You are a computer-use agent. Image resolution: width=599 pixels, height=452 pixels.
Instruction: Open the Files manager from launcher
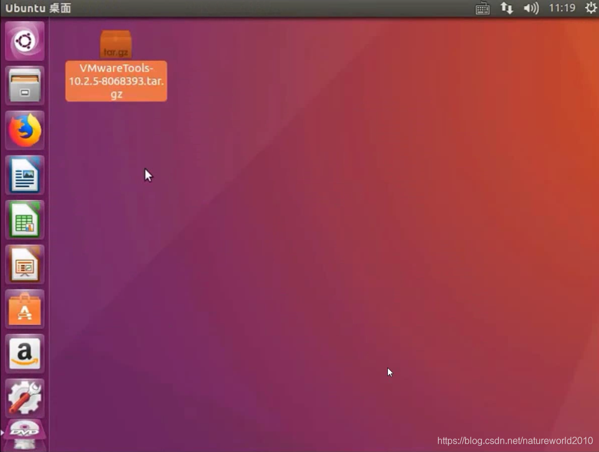[x=25, y=86]
